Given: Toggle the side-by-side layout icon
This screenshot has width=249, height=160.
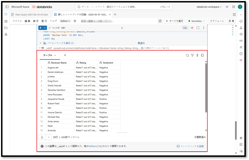Looking at the screenshot, I should [234, 14].
